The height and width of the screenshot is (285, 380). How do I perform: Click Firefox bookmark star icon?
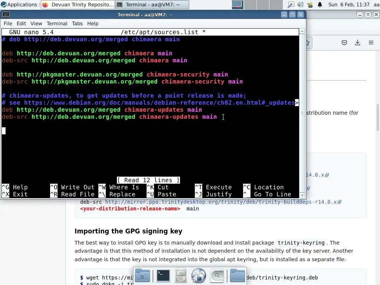tap(308, 43)
